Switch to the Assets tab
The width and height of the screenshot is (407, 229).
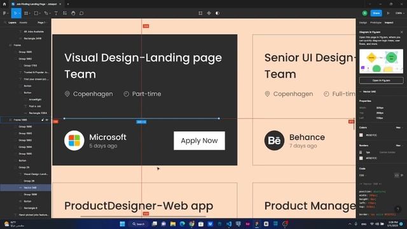pos(23,23)
